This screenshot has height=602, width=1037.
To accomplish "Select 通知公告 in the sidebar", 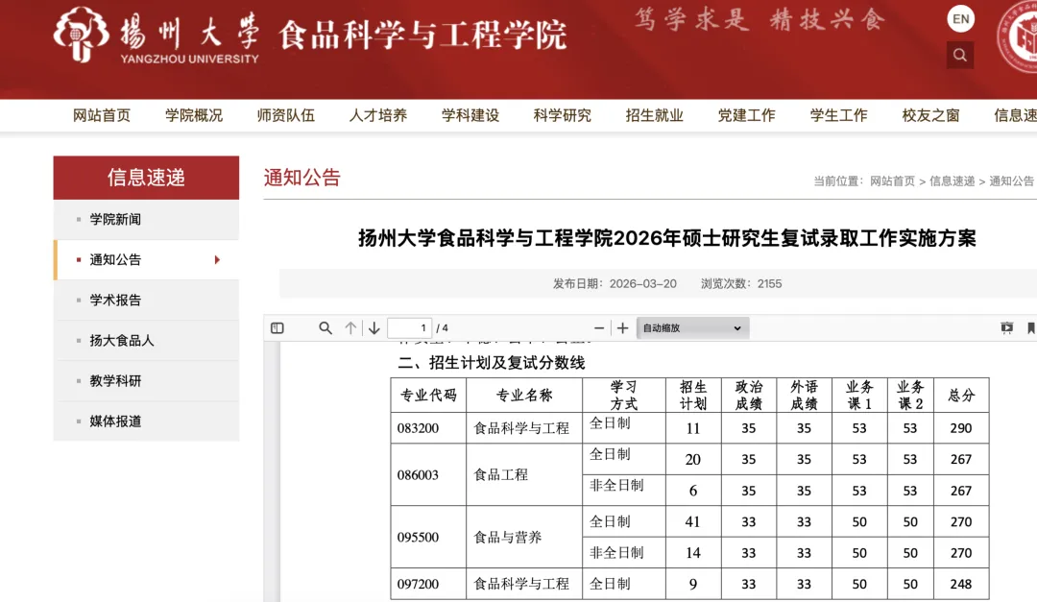I will [146, 260].
